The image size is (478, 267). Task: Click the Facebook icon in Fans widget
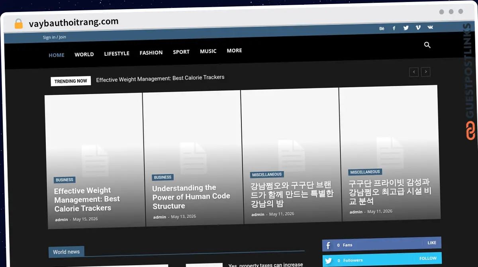[328, 245]
